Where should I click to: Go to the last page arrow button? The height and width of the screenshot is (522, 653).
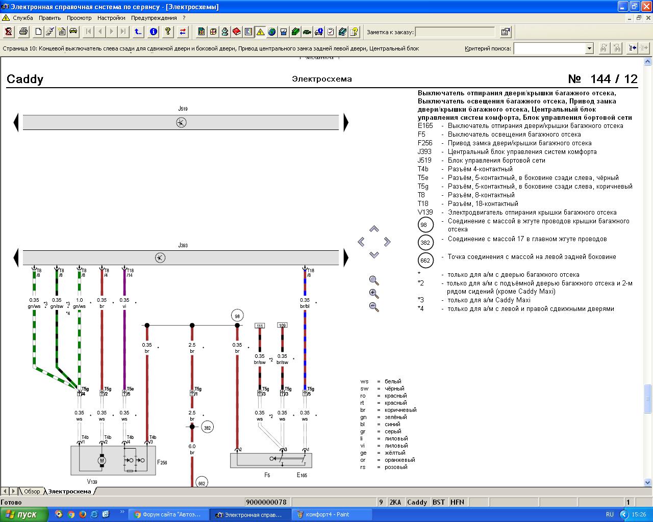123,32
